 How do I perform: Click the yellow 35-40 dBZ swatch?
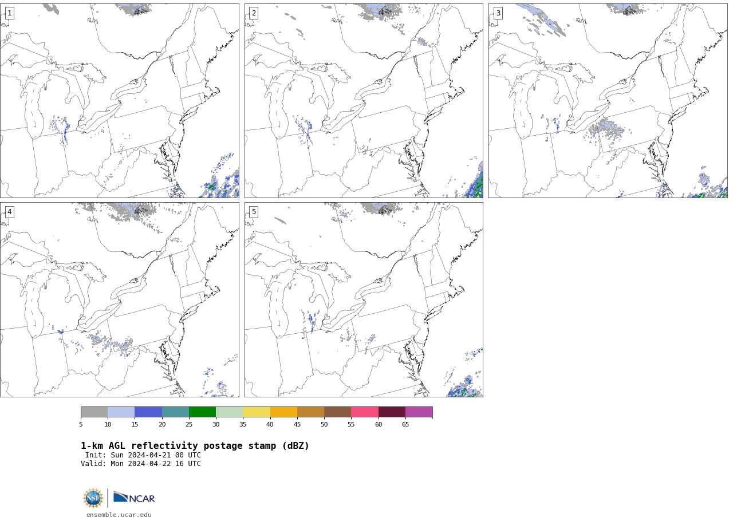(257, 412)
